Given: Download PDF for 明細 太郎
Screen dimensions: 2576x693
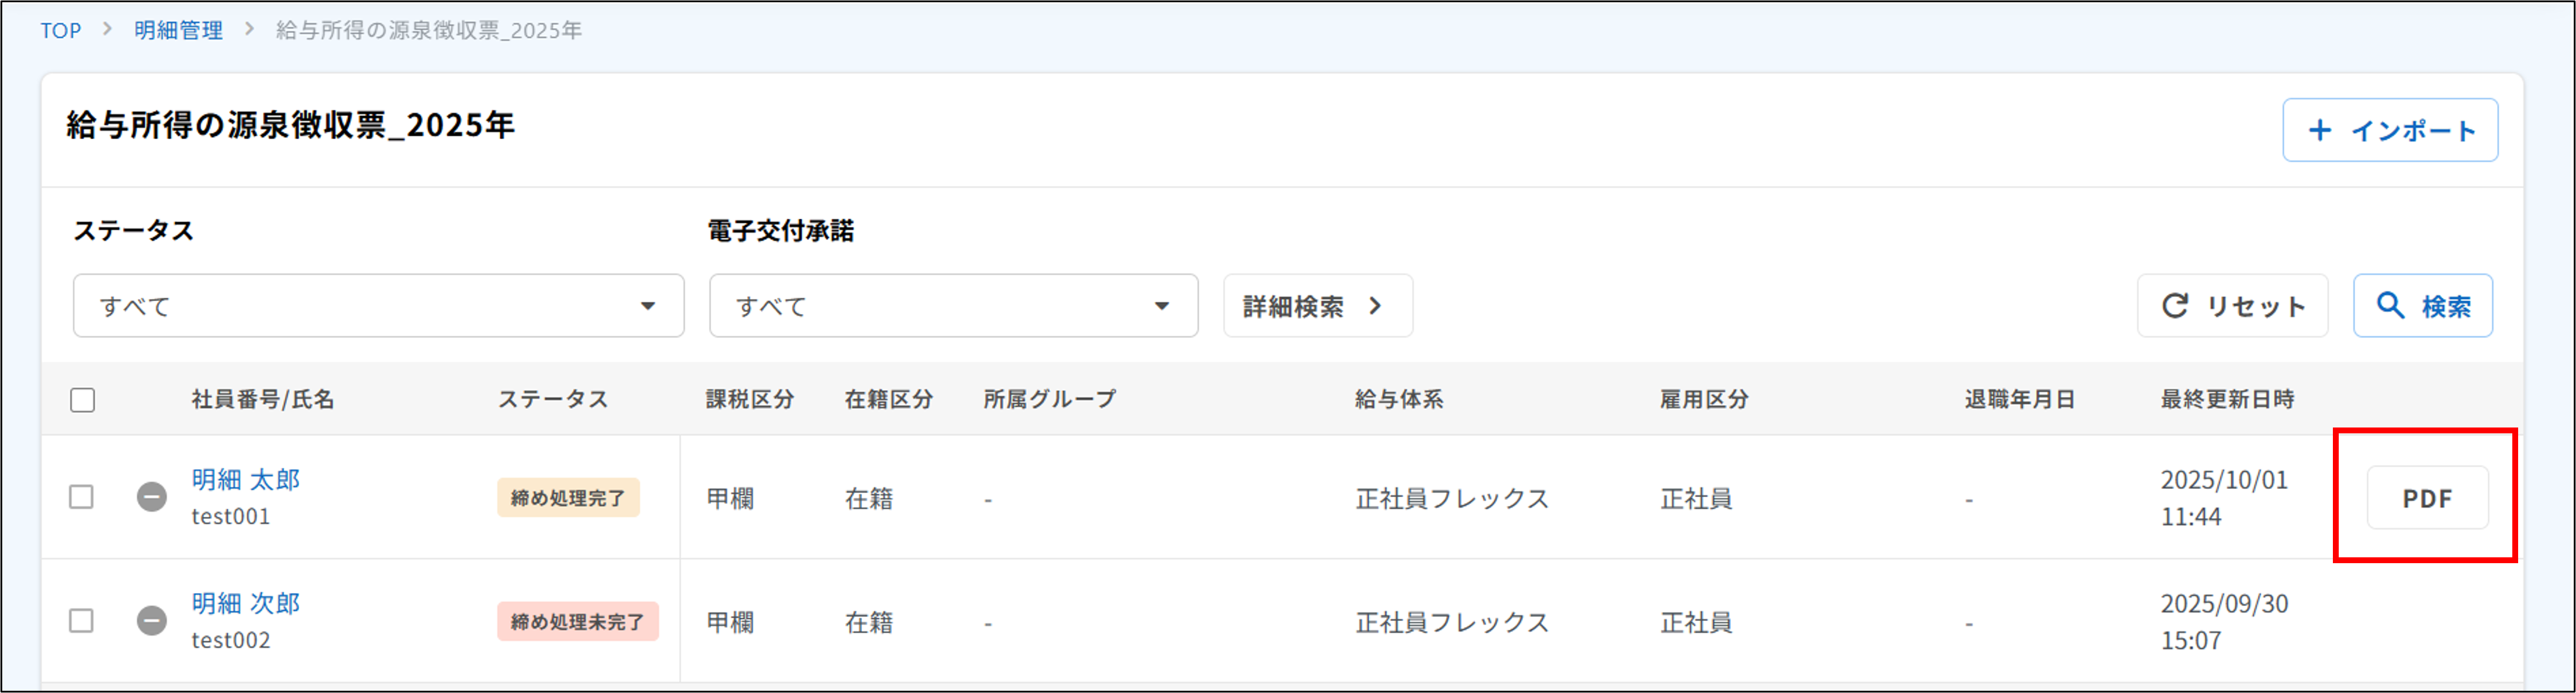Looking at the screenshot, I should [2427, 498].
